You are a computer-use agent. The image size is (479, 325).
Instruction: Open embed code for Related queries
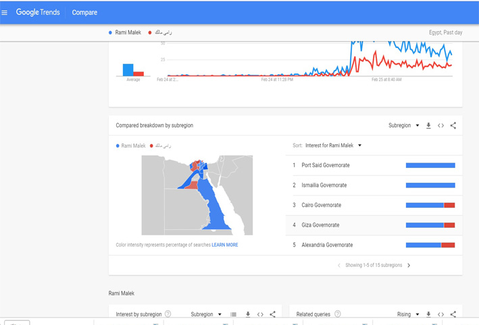(x=440, y=314)
